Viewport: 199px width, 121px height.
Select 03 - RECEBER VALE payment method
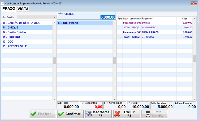pyautogui.click(x=27, y=46)
